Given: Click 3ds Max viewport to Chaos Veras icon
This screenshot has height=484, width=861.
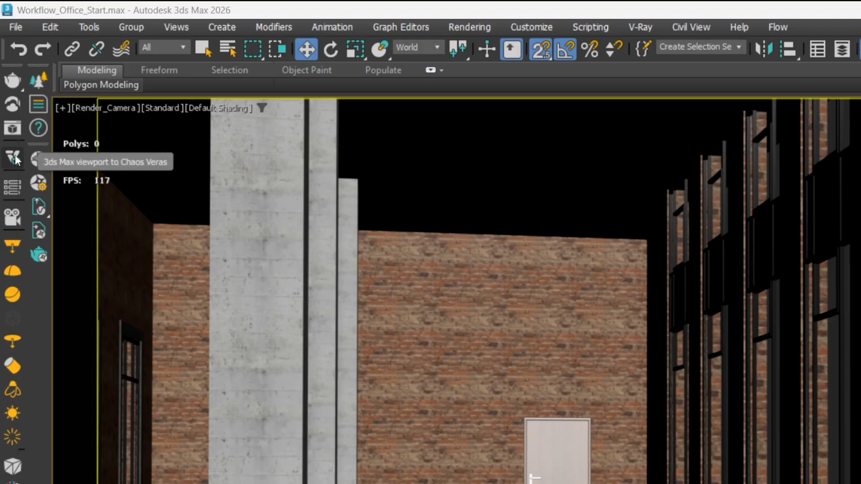Looking at the screenshot, I should tap(13, 158).
